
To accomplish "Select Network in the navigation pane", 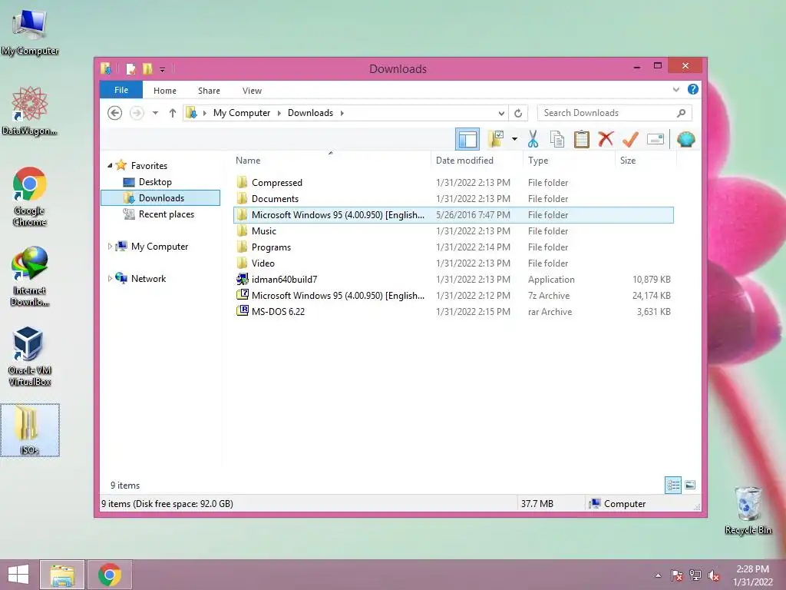I will tap(148, 278).
